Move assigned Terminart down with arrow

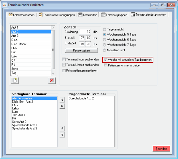62,135
